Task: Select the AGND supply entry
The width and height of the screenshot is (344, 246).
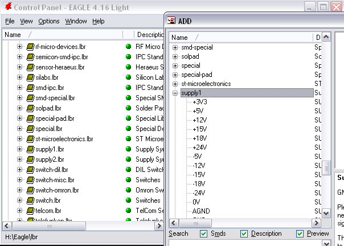Action: tap(201, 211)
